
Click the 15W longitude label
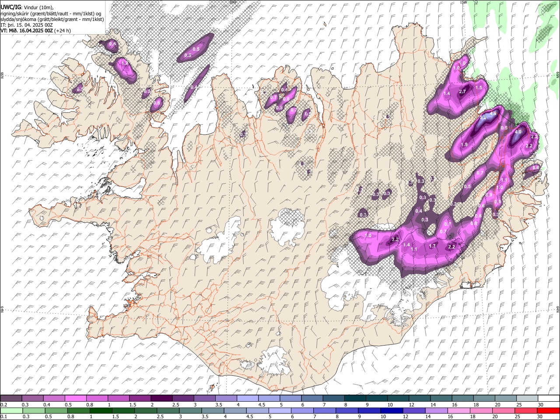point(463,2)
